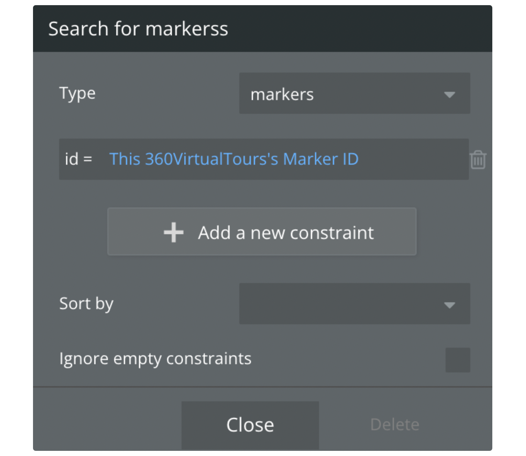Delete the id constraint with trash icon
This screenshot has width=526, height=456.
point(478,160)
